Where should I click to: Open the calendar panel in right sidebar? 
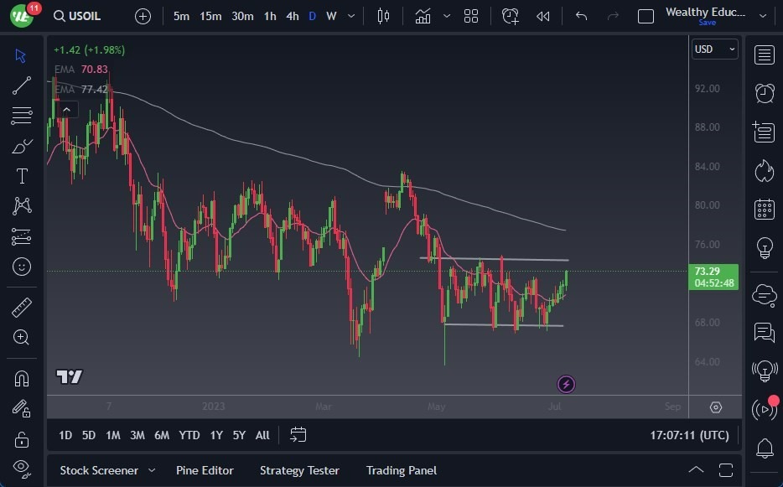pyautogui.click(x=764, y=209)
